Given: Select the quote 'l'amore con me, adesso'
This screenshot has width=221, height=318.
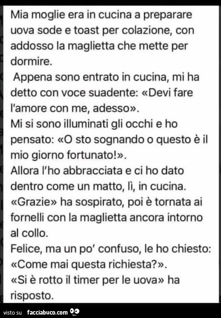Looking at the screenshot, I should [70, 108].
